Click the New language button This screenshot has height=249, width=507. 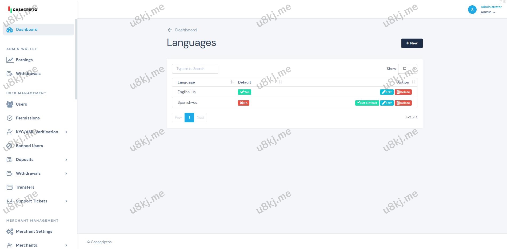(x=412, y=43)
